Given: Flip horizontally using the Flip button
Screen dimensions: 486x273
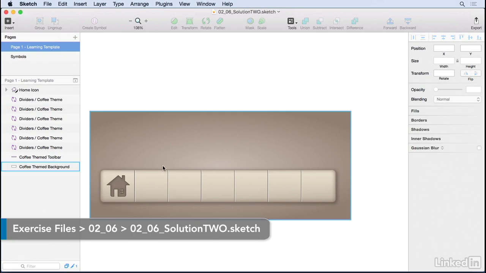Looking at the screenshot, I should tap(465, 73).
